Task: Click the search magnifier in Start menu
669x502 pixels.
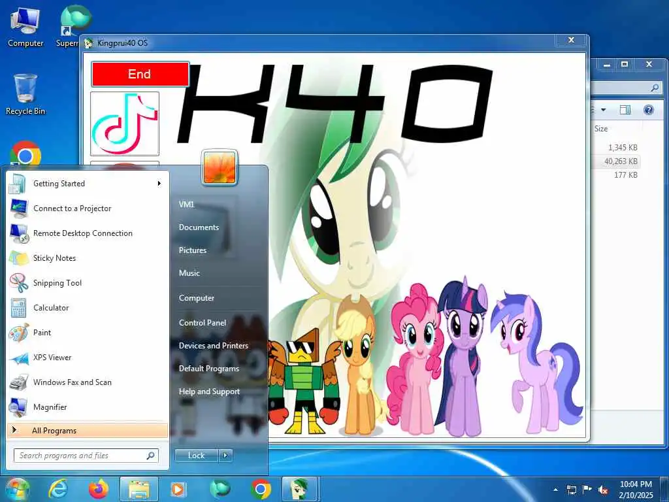Action: click(150, 456)
